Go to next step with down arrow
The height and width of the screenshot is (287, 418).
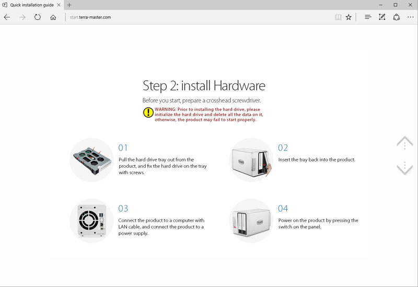point(404,168)
